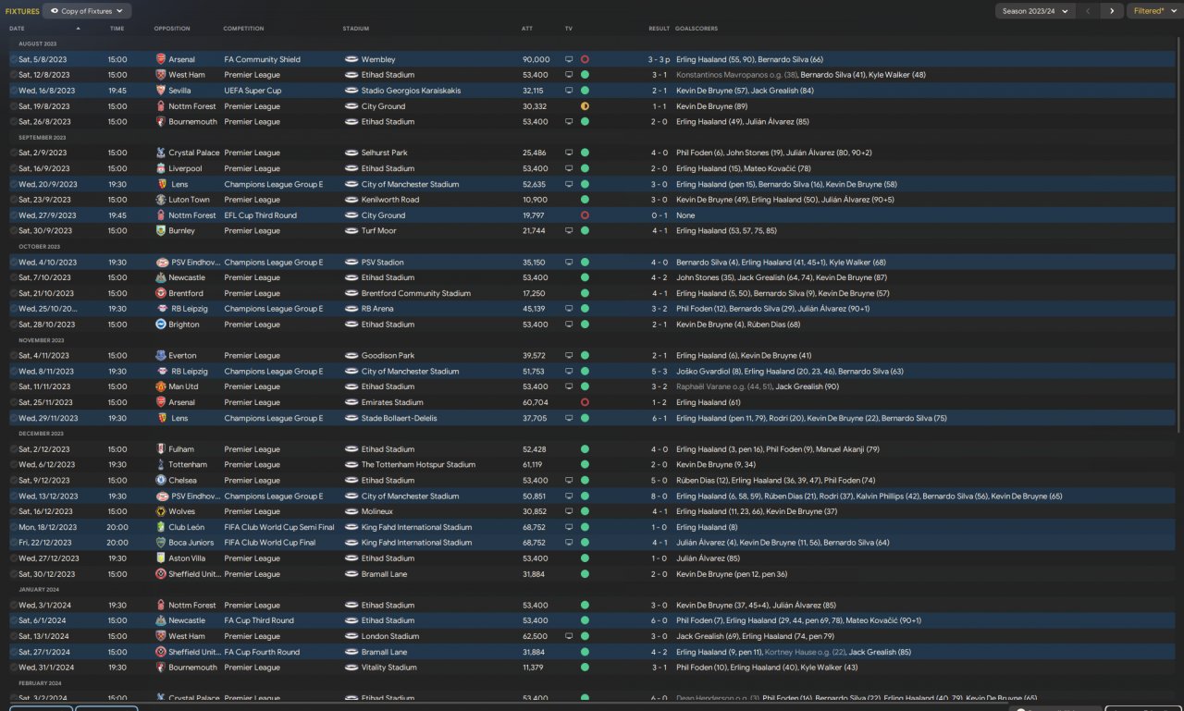Click the TV icon in the Everton row
The image size is (1184, 711).
pos(569,355)
